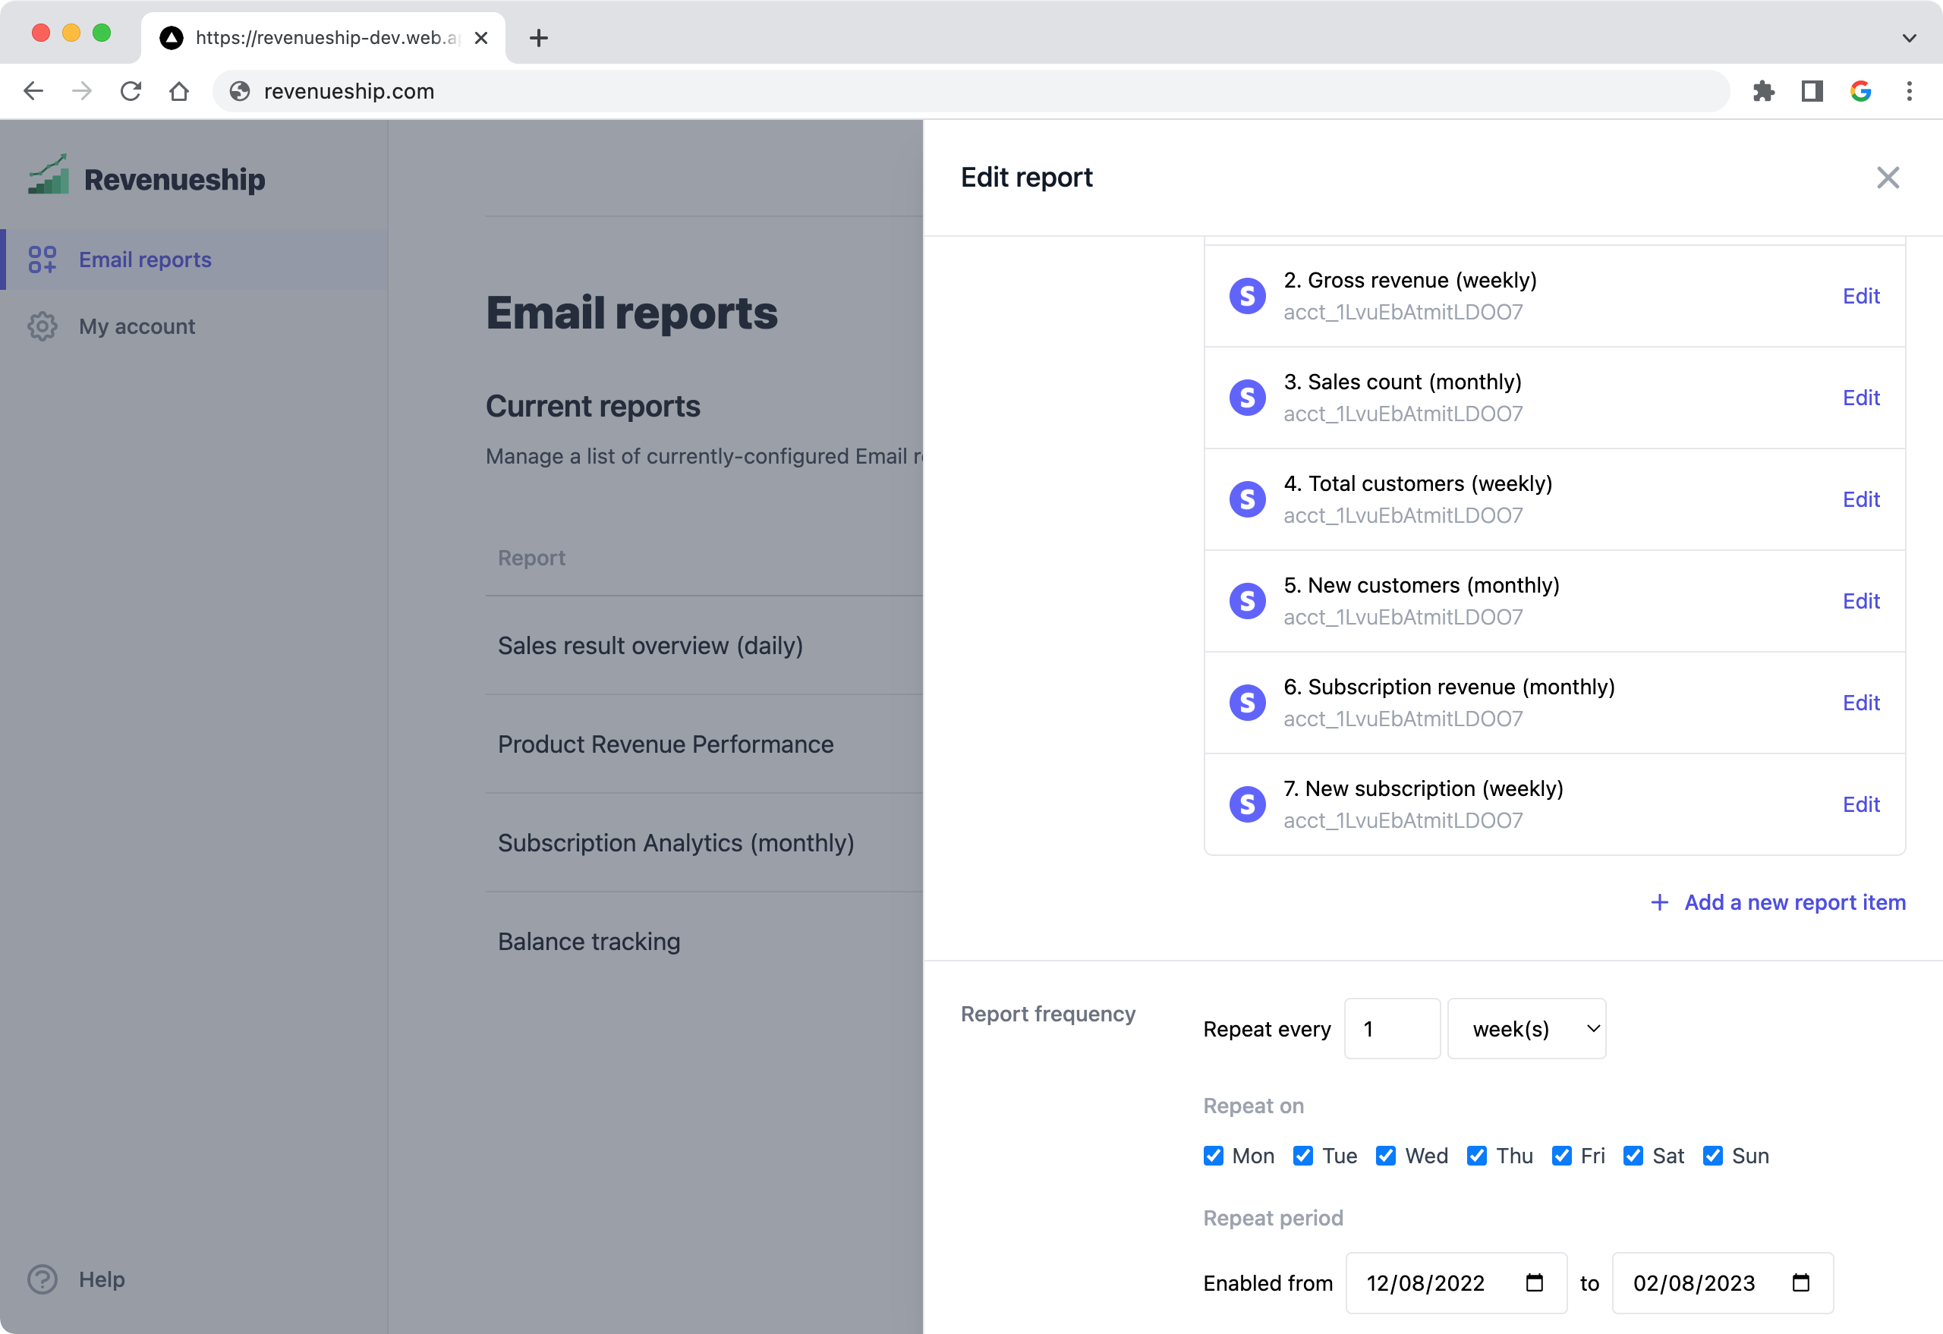Viewport: 1943px width, 1334px height.
Task: Disable the Sun repeat checkbox
Action: 1712,1155
